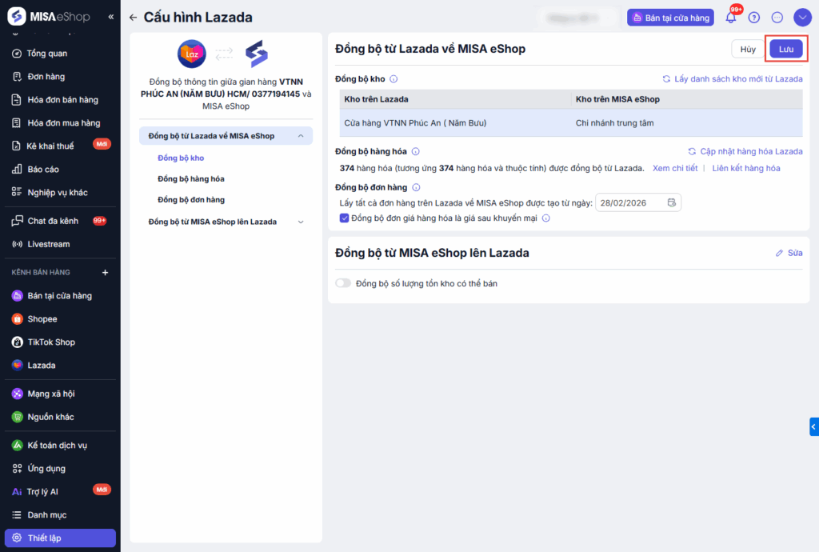Open Đơn hàng in the sidebar

coord(46,77)
